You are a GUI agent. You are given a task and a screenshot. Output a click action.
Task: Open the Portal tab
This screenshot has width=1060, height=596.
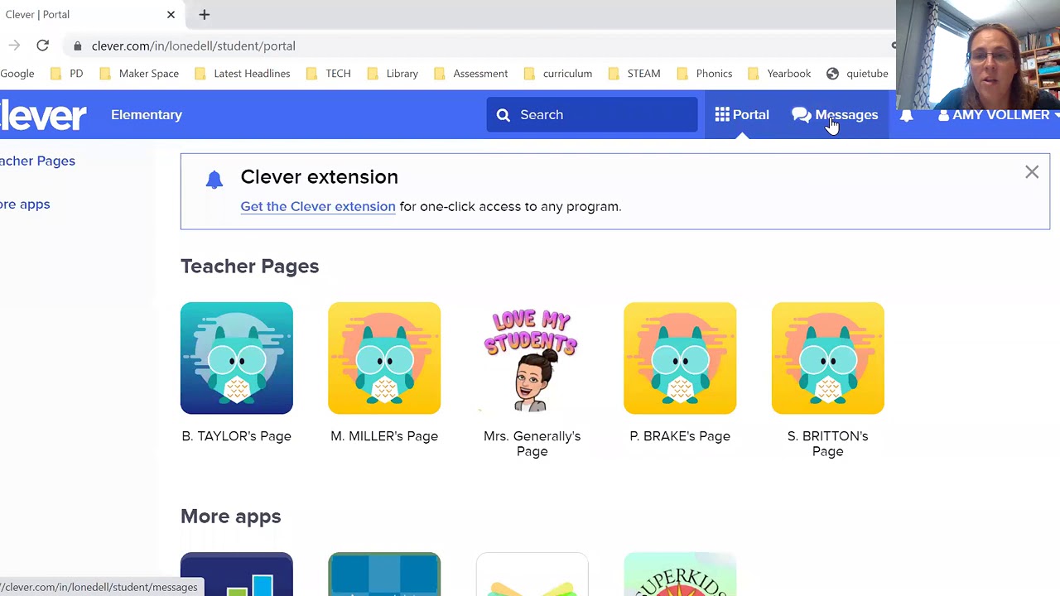tap(742, 115)
